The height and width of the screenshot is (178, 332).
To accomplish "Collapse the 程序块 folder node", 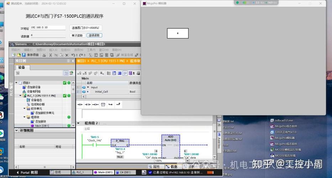I will (24, 117).
